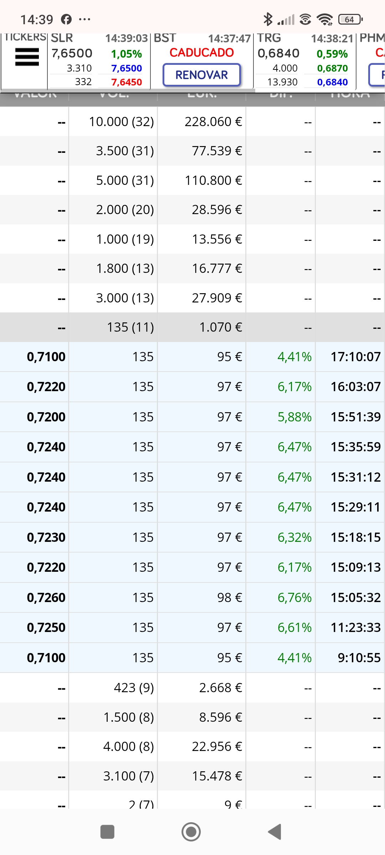
Task: Tap the Android recent apps square button
Action: pos(107,832)
